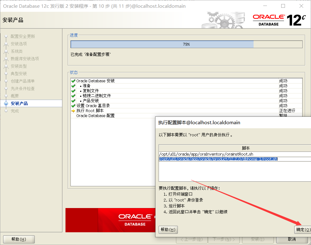The image size is (311, 245).
Task: Click the 链接二进制文件 status row
Action: coord(187,96)
